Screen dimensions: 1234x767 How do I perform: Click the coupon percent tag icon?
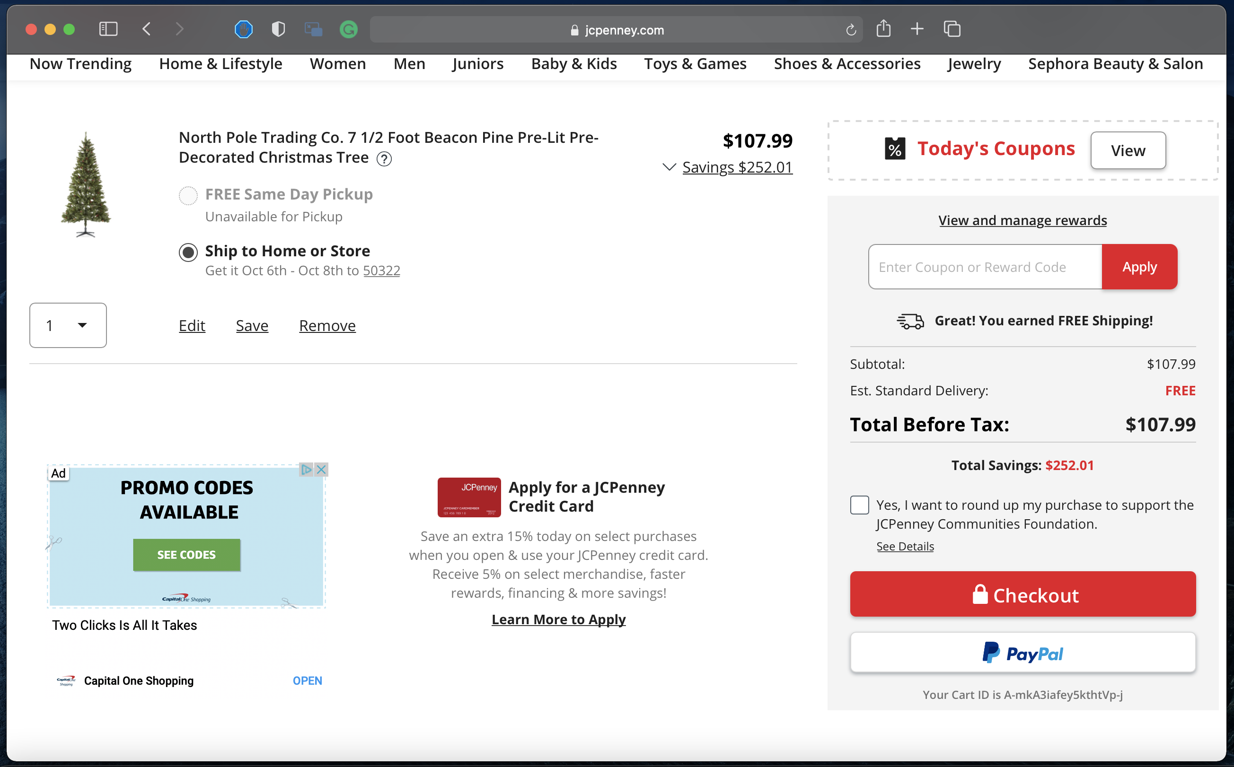tap(895, 148)
